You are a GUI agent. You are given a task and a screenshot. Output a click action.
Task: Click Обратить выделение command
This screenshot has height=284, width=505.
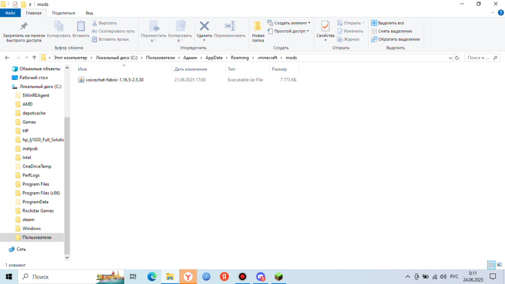[395, 39]
